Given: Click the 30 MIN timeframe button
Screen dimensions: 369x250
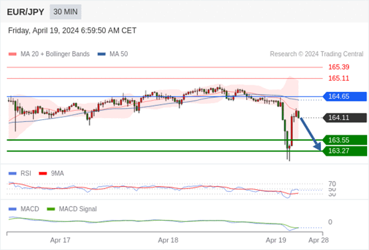Looking at the screenshot, I should (65, 12).
